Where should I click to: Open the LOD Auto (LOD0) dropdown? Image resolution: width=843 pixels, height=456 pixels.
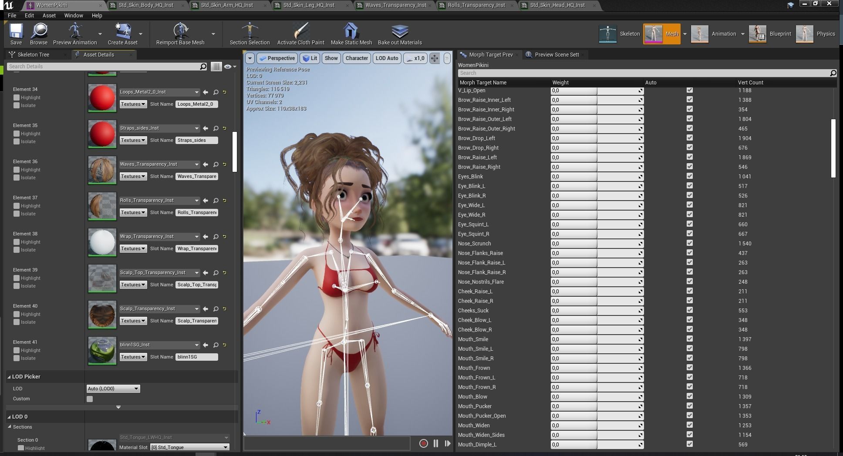coord(113,389)
